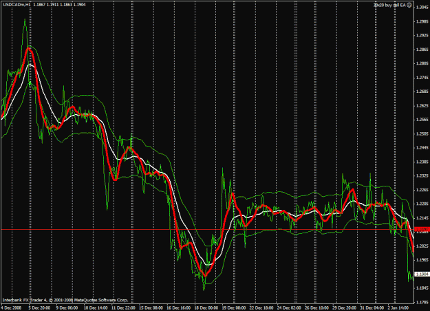Click the '4 Dec 2008' time axis label
Viewport: 430px width, 311px height.
[12, 308]
